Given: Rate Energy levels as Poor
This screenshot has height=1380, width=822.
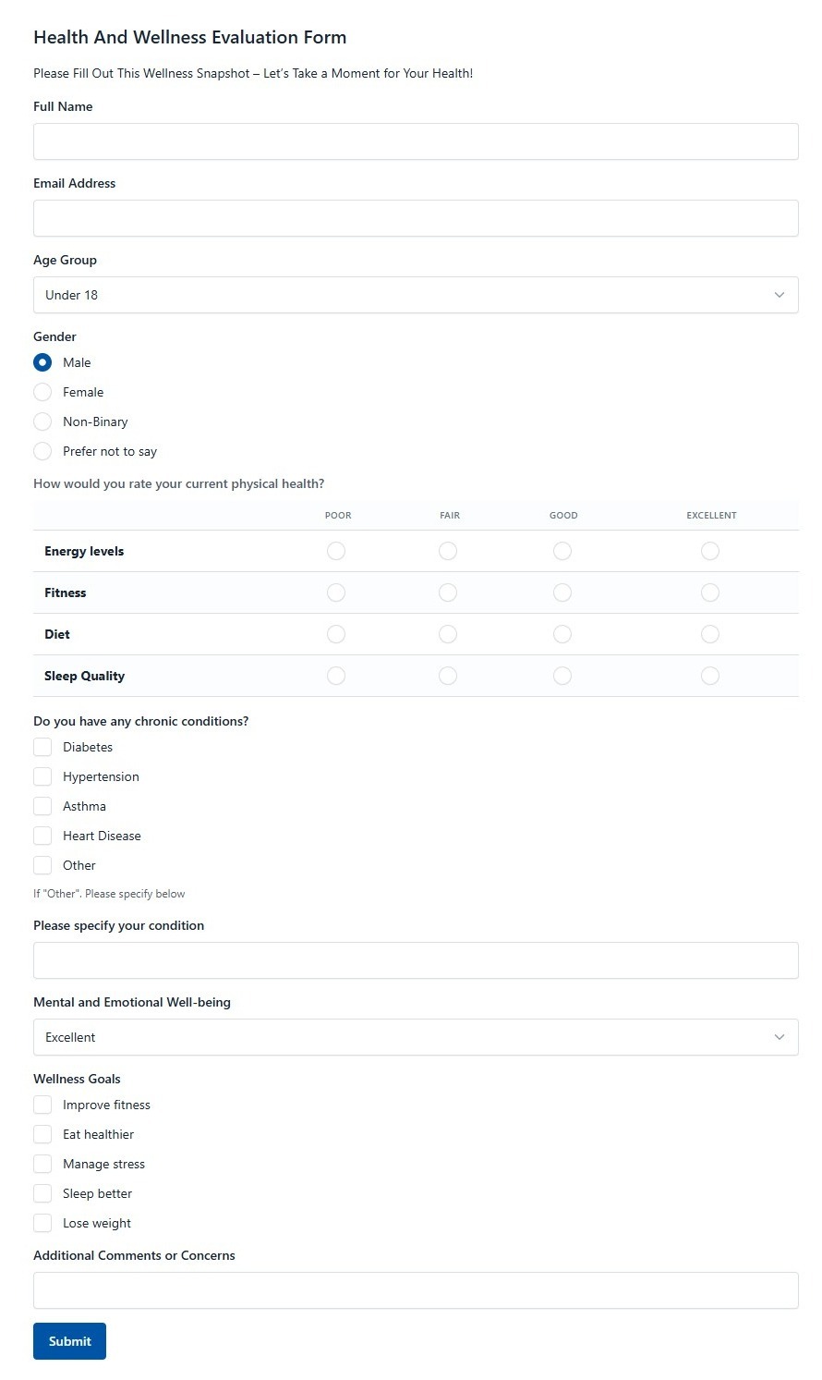Looking at the screenshot, I should [336, 551].
